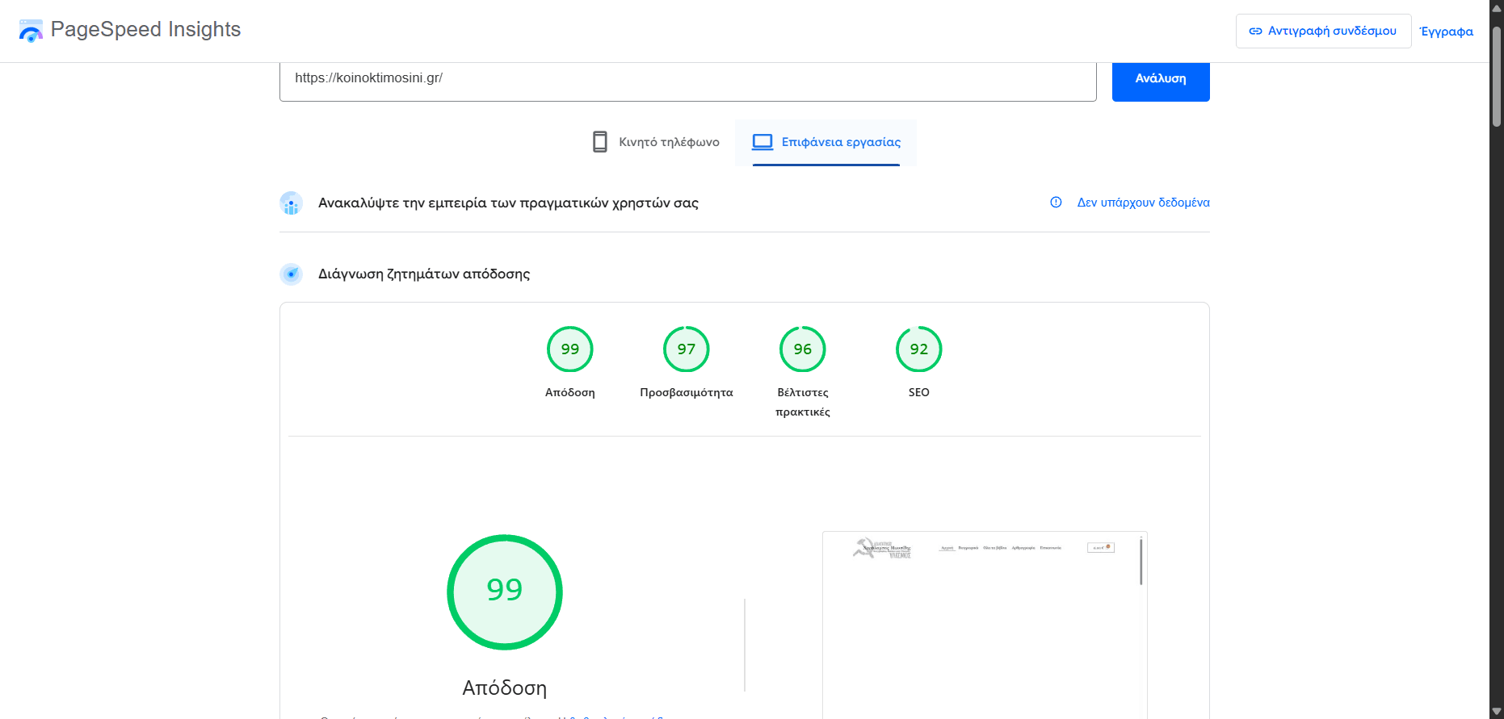Click the mobile phone device icon

(599, 142)
